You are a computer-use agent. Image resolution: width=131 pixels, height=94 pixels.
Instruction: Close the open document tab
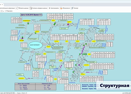coord(2,5)
